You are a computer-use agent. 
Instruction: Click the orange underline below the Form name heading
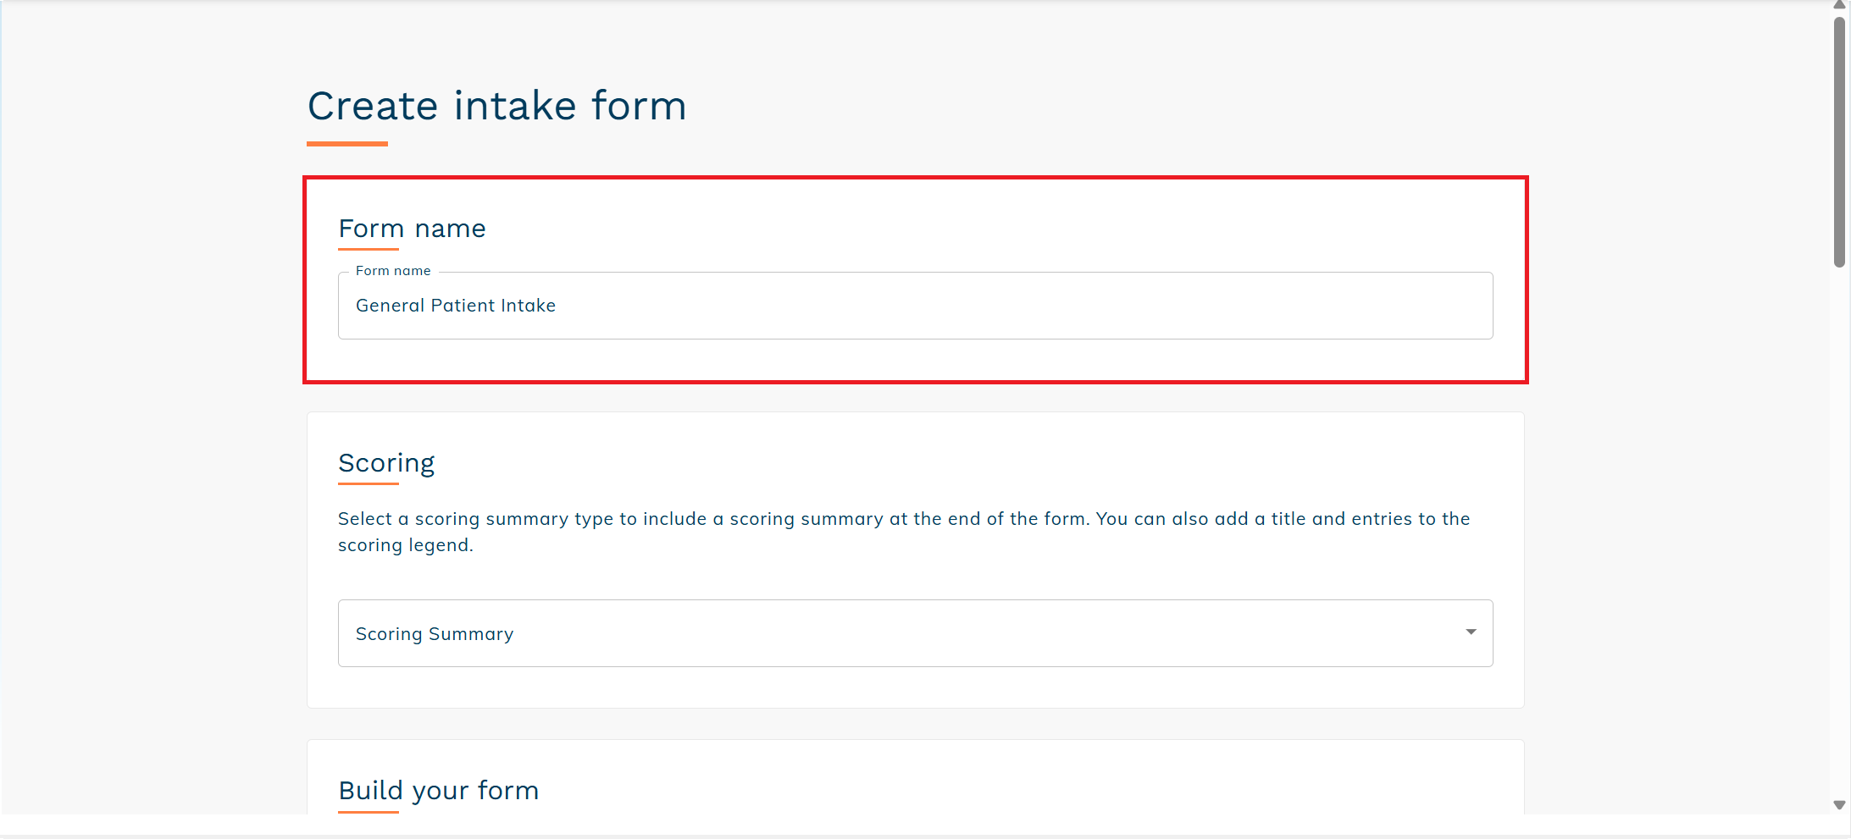369,249
